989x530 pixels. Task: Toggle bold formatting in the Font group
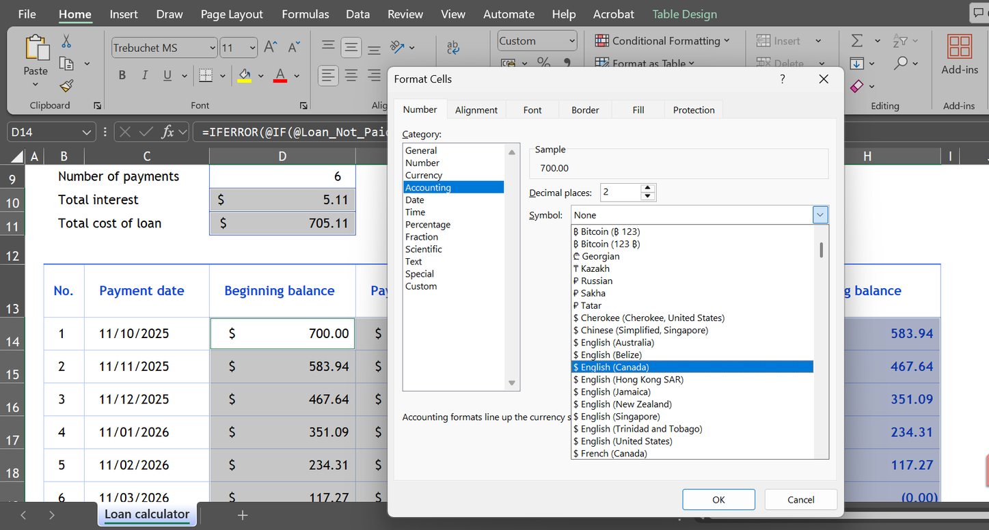point(122,74)
